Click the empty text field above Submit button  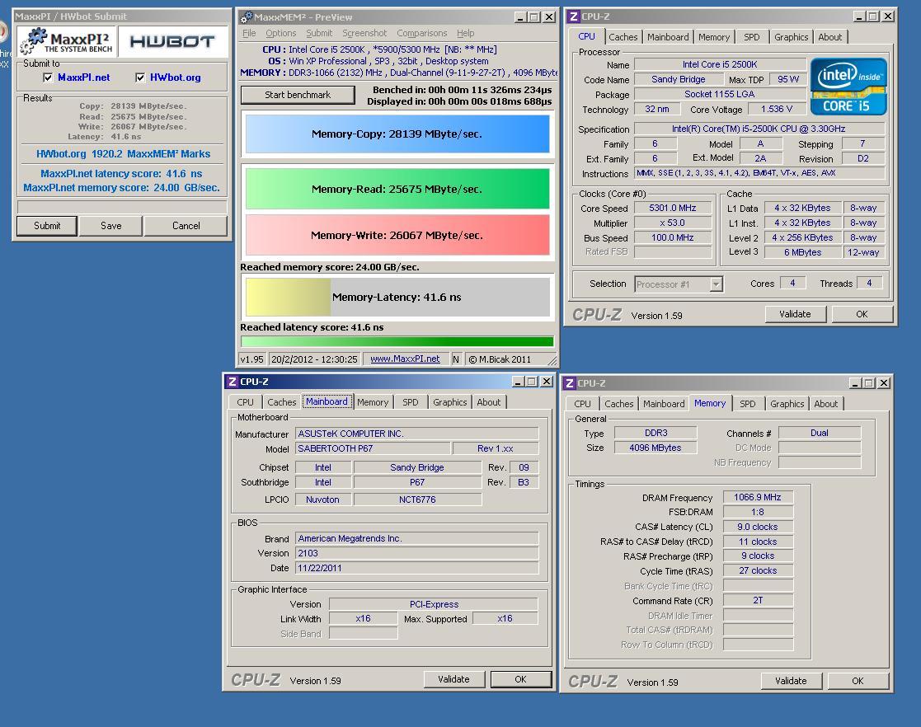[122, 207]
